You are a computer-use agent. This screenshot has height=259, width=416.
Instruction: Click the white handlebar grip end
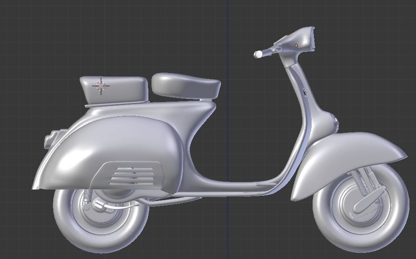coord(258,54)
